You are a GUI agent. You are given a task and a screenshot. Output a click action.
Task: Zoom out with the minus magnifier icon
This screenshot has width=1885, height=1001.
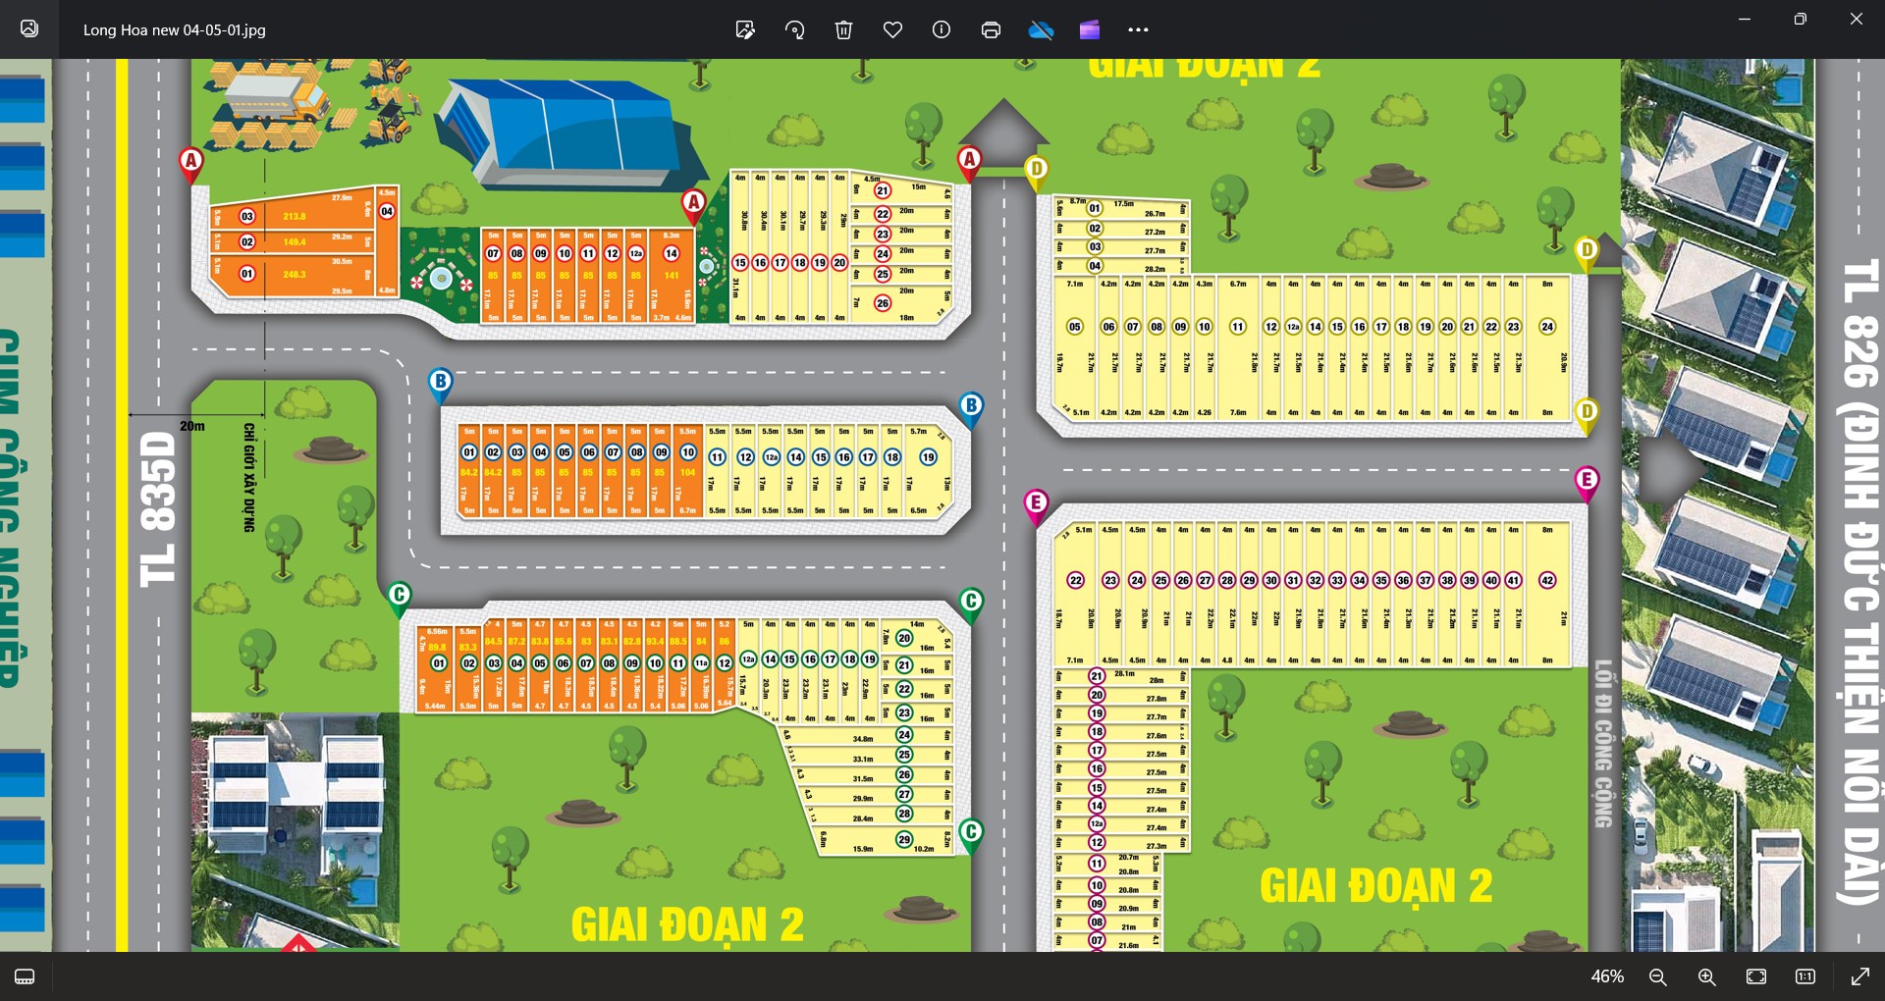tap(1658, 976)
